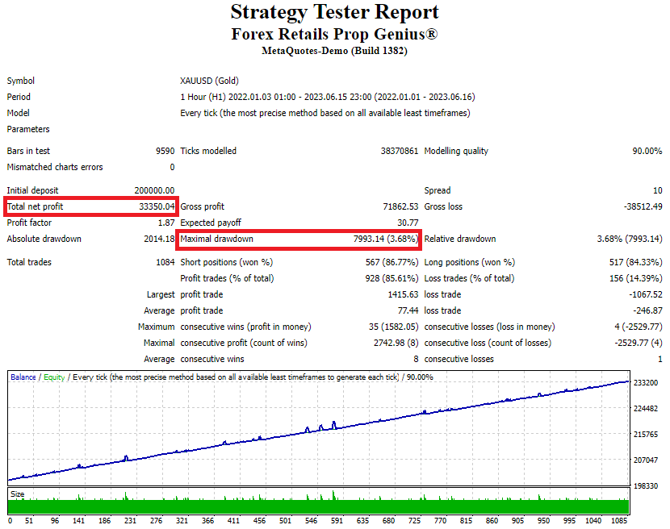This screenshot has height=529, width=670.
Task: Click Total trades value 1084
Action: click(x=165, y=262)
